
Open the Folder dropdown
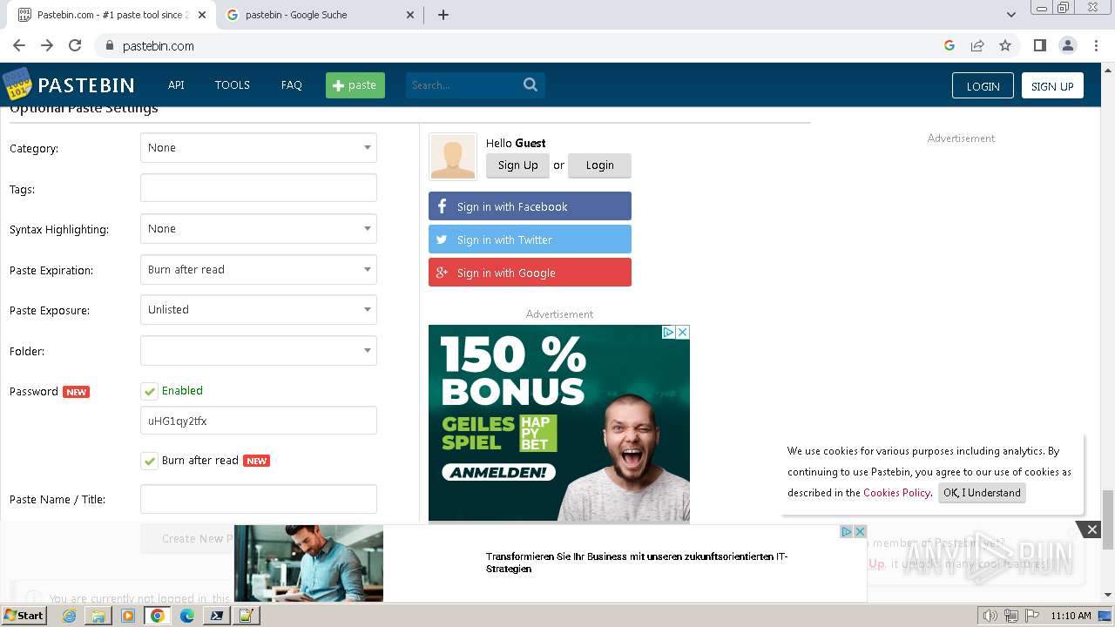point(259,351)
